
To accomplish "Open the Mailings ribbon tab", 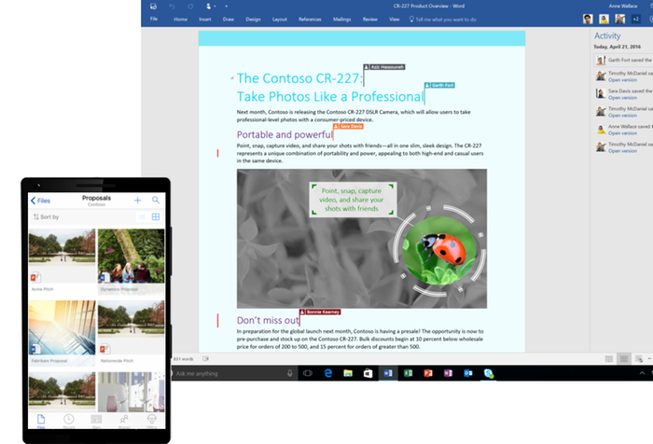I will pyautogui.click(x=342, y=20).
